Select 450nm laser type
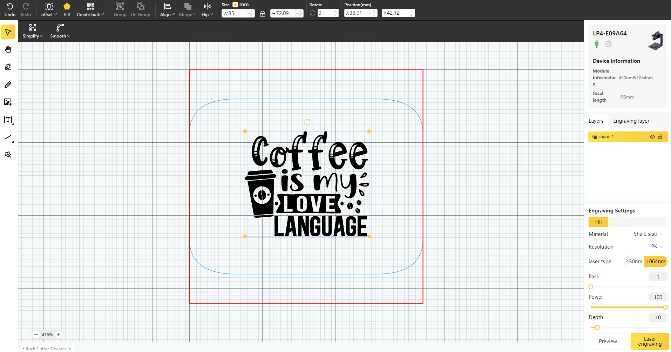The image size is (671, 352). [x=634, y=262]
